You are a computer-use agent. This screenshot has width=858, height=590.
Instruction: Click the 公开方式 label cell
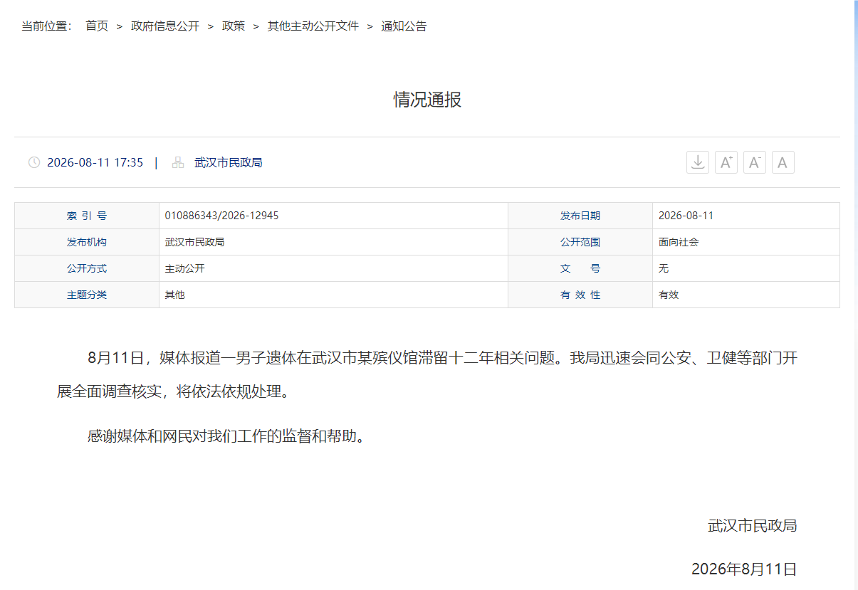coord(87,268)
